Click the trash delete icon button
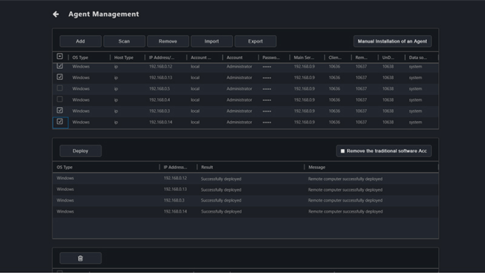The image size is (485, 273). 80,258
